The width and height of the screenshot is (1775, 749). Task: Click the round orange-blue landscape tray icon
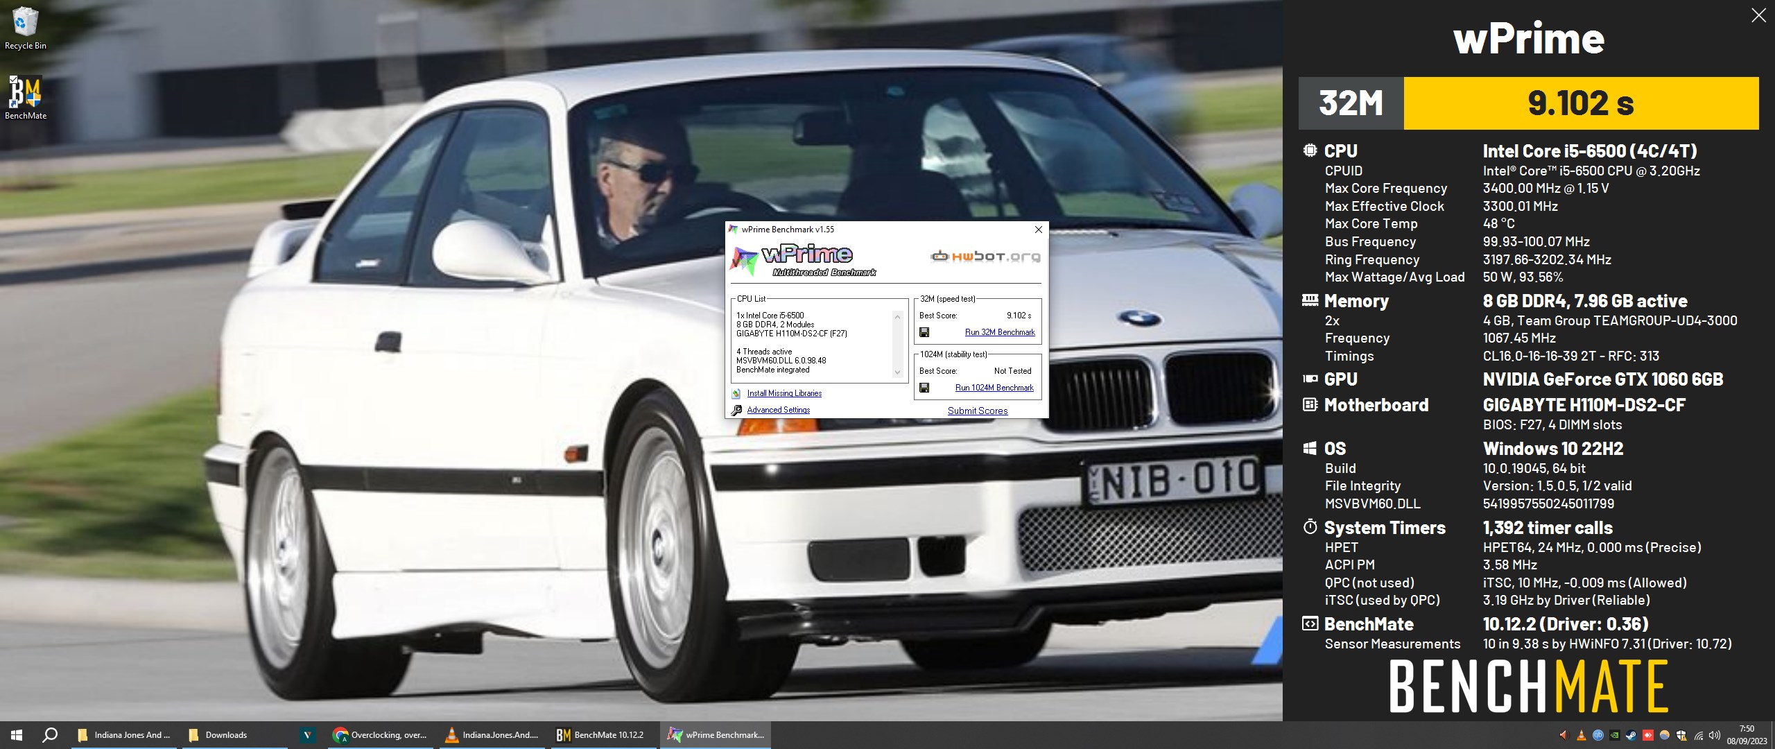[1665, 735]
